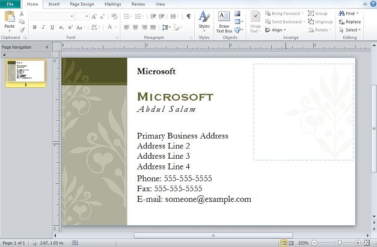Select page 1 thumbnail

(26, 73)
